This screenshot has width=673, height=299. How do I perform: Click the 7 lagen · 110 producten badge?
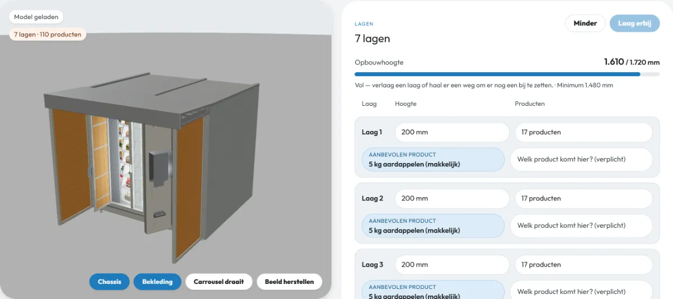(x=48, y=34)
